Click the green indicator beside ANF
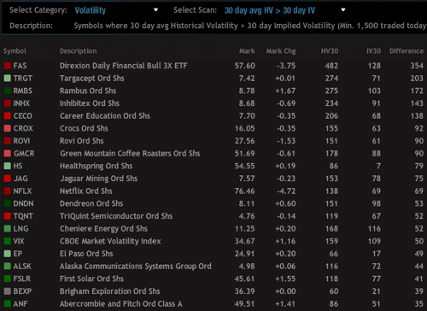 pos(8,304)
